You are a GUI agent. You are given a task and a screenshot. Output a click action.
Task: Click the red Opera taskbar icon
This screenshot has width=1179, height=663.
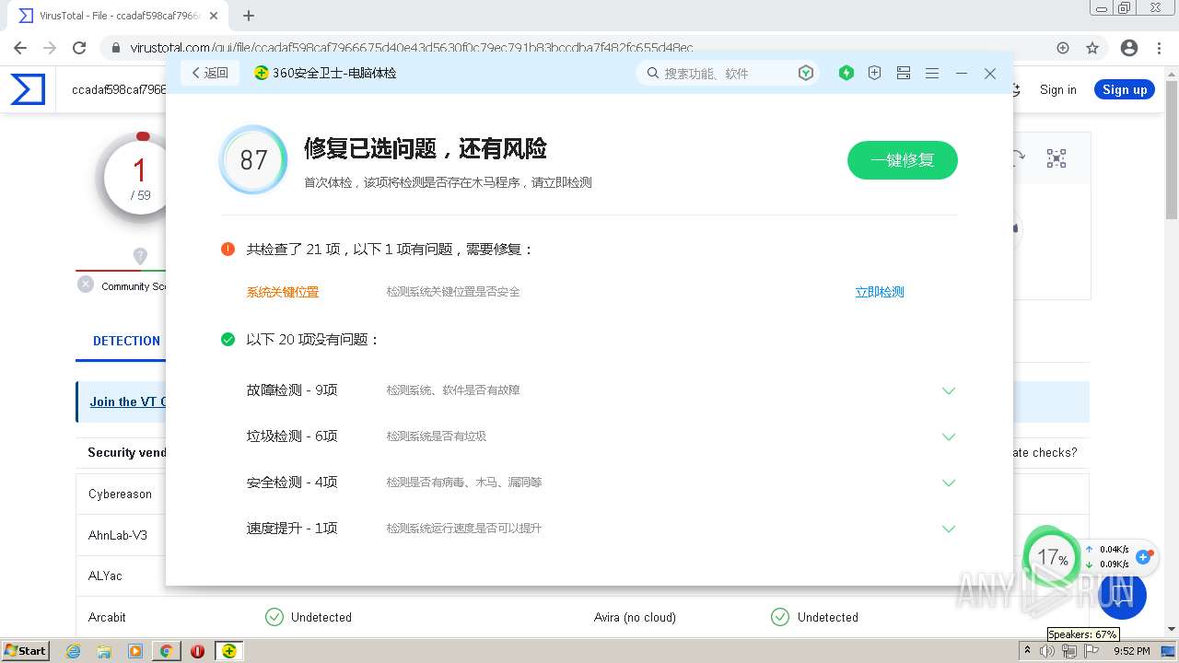click(197, 650)
